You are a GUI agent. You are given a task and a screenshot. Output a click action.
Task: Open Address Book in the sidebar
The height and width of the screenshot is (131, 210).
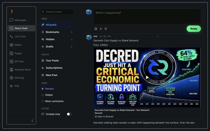(21, 70)
